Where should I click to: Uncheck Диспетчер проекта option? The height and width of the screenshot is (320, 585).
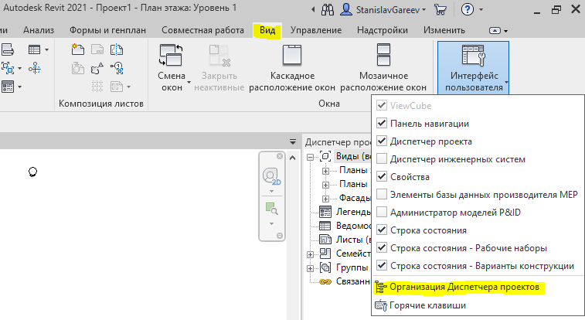[x=381, y=141]
